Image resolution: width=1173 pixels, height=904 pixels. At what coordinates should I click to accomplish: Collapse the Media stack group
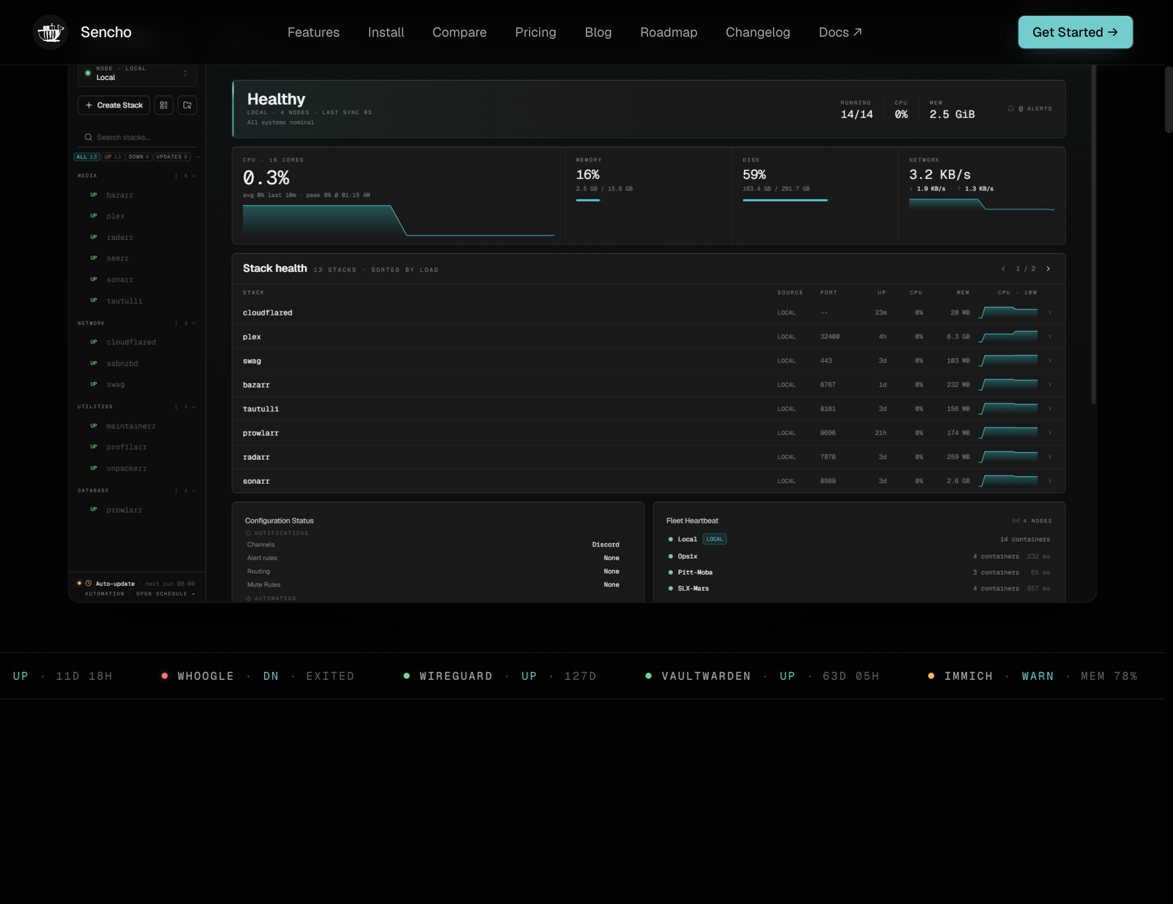(194, 176)
